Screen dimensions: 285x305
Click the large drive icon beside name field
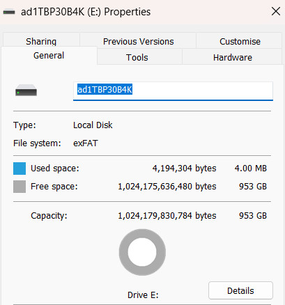(26, 91)
